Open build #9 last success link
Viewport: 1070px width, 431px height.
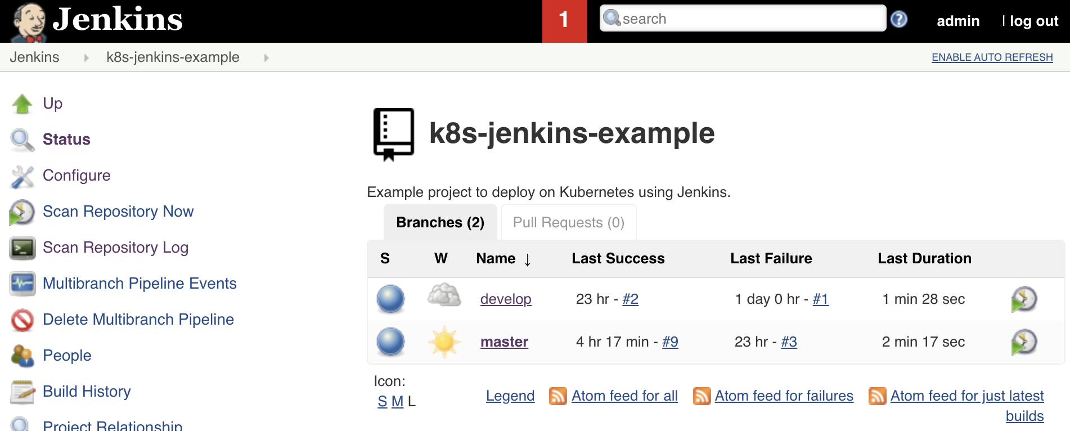670,342
